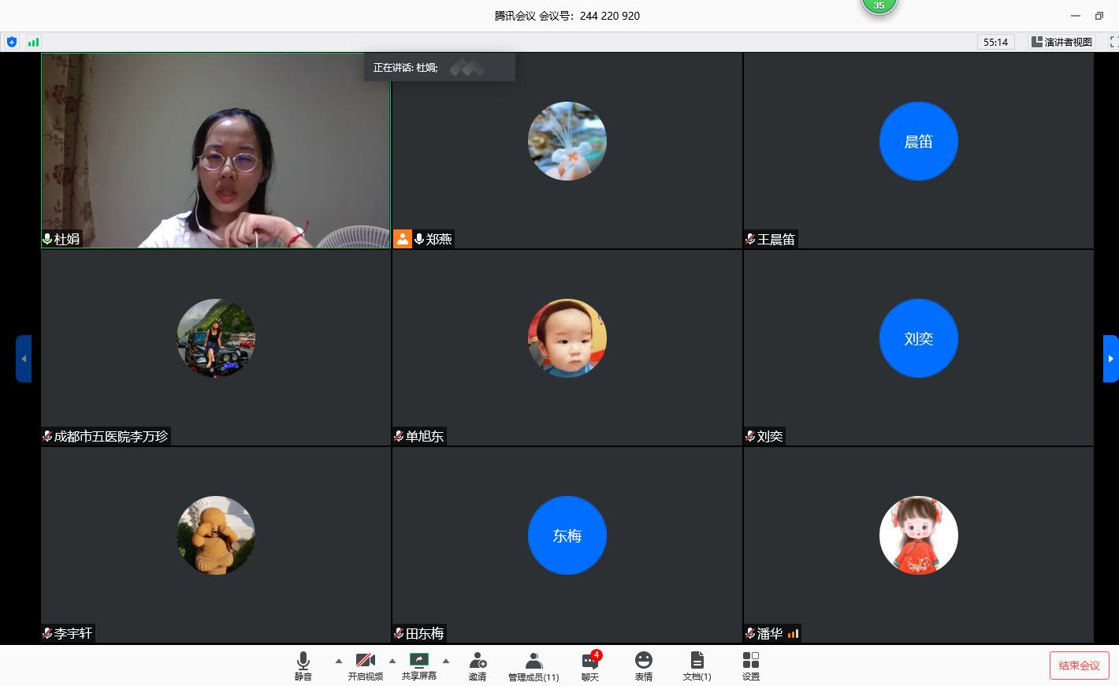Mute microphone with the 静音 button
Image resolution: width=1119 pixels, height=686 pixels.
pos(303,666)
